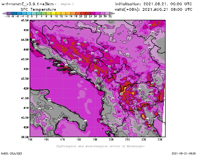
Task: Click the red 22 degree legend swatch
Action: pyautogui.click(x=88, y=13)
